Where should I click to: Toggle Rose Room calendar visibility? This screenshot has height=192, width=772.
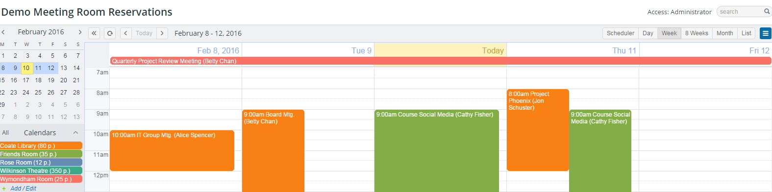41,162
